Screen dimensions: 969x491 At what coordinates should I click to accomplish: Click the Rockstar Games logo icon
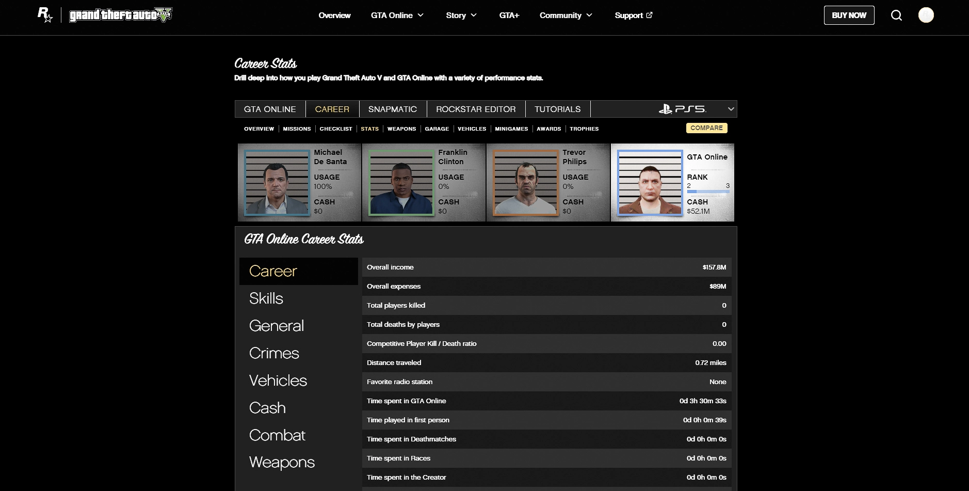click(45, 15)
